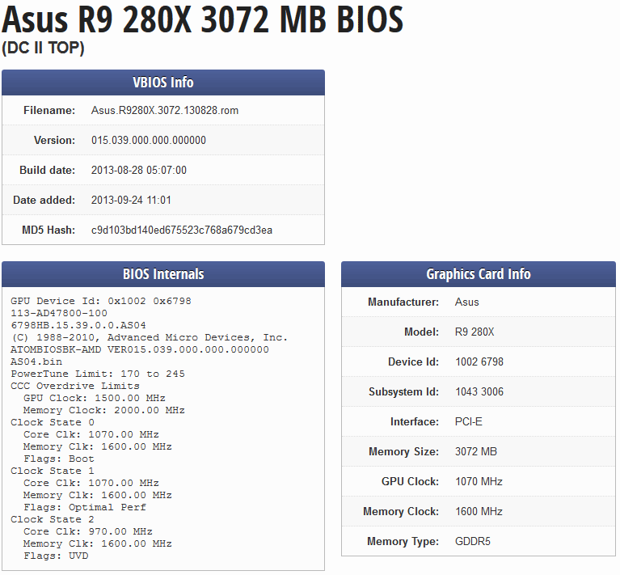The height and width of the screenshot is (575, 620).
Task: Click the Interface value PCI-E
Action: click(x=470, y=422)
